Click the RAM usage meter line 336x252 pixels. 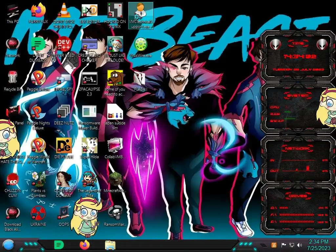287,112
